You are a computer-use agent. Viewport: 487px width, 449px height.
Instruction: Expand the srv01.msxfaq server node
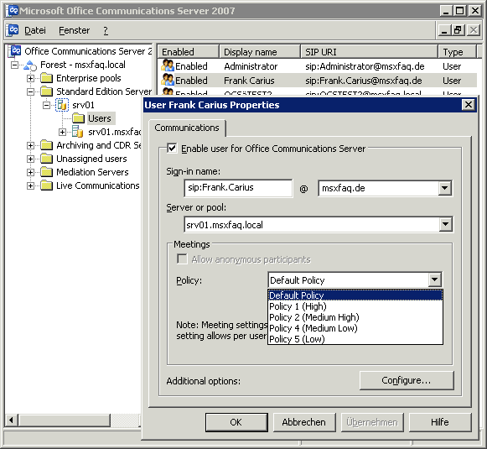[62, 132]
